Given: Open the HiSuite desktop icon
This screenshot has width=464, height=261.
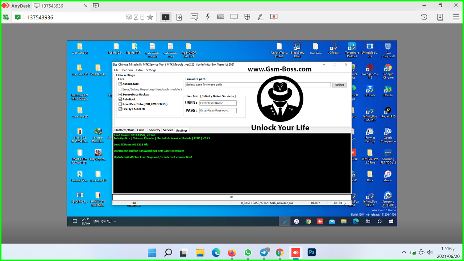Looking at the screenshot, I should pos(388,91).
